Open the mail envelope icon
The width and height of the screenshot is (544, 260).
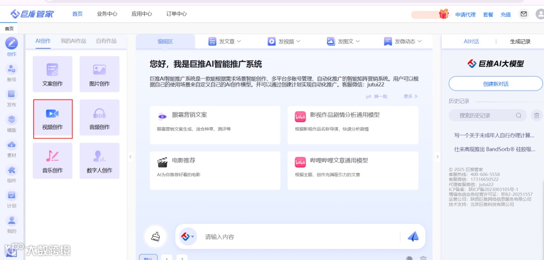pyautogui.click(x=523, y=14)
